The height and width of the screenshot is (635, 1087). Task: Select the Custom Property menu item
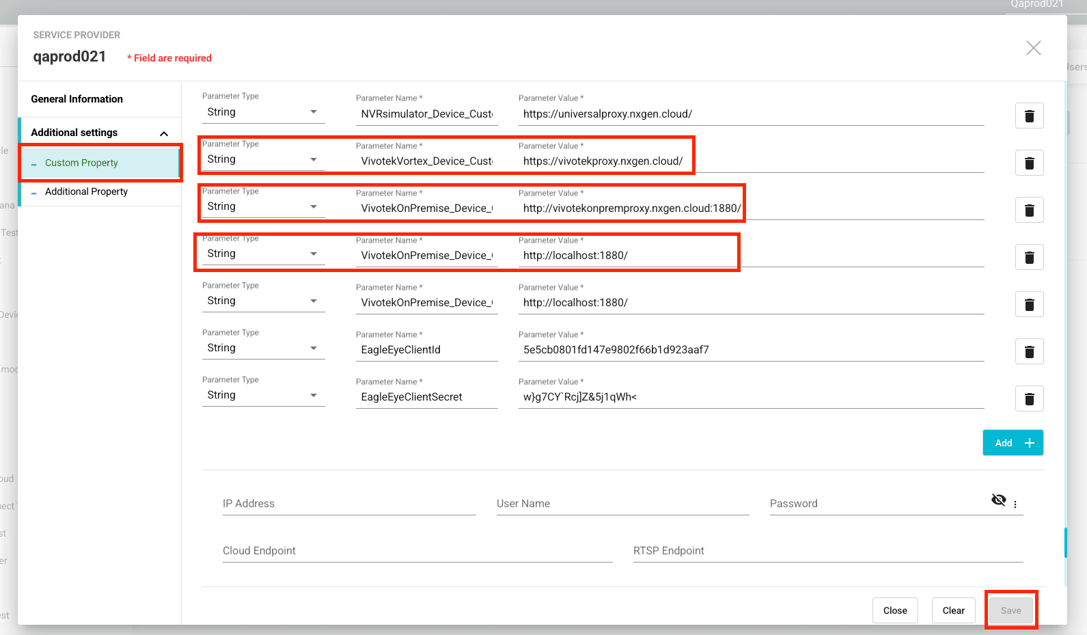81,163
